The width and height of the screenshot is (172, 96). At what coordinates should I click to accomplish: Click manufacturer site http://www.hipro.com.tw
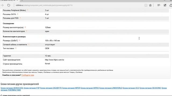pos(55,60)
